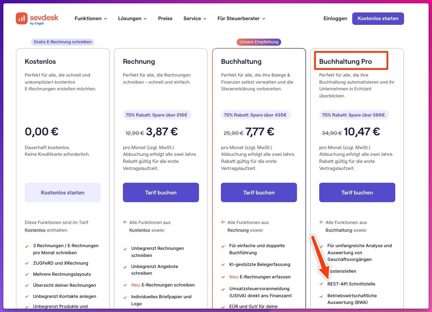This screenshot has height=312, width=432.
Task: Click the Unsere Empfehlung badge
Action: coord(259,42)
